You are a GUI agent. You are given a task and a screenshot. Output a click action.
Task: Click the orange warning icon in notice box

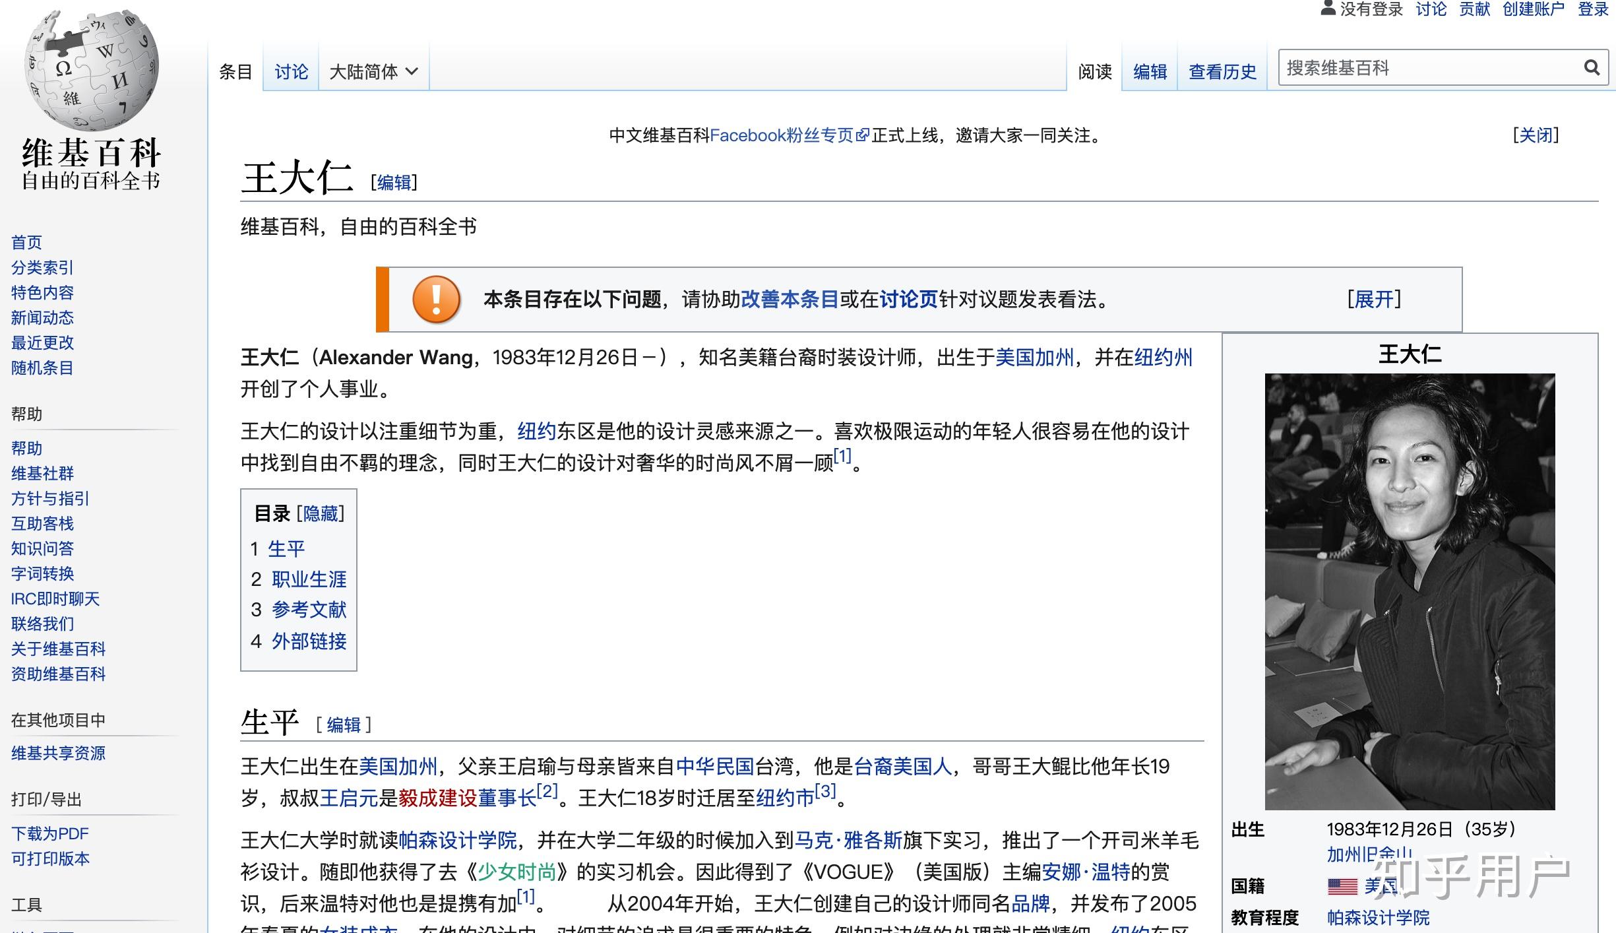pos(436,299)
